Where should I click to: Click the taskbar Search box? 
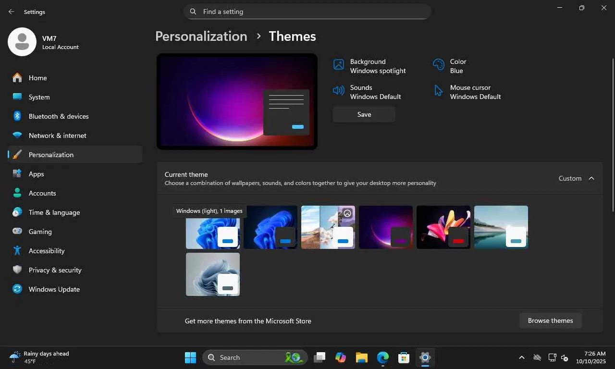(x=255, y=357)
